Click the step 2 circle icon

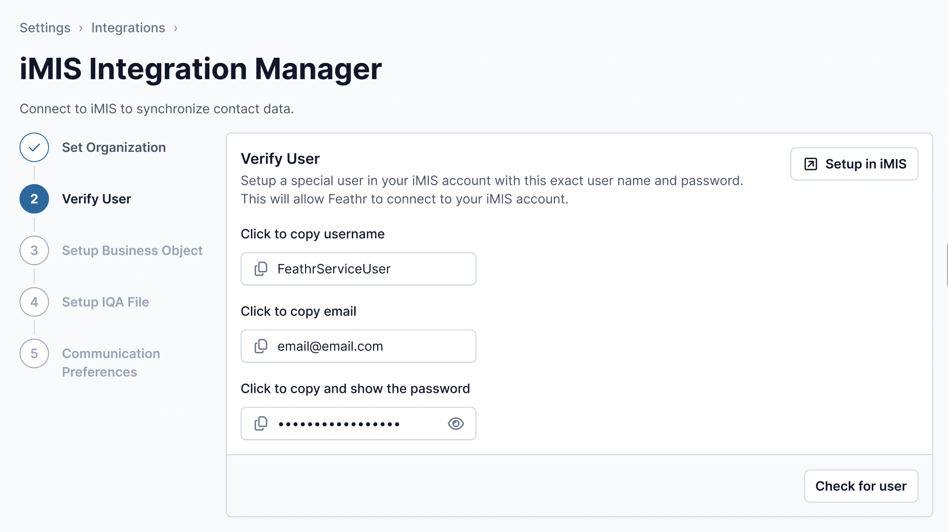tap(34, 199)
